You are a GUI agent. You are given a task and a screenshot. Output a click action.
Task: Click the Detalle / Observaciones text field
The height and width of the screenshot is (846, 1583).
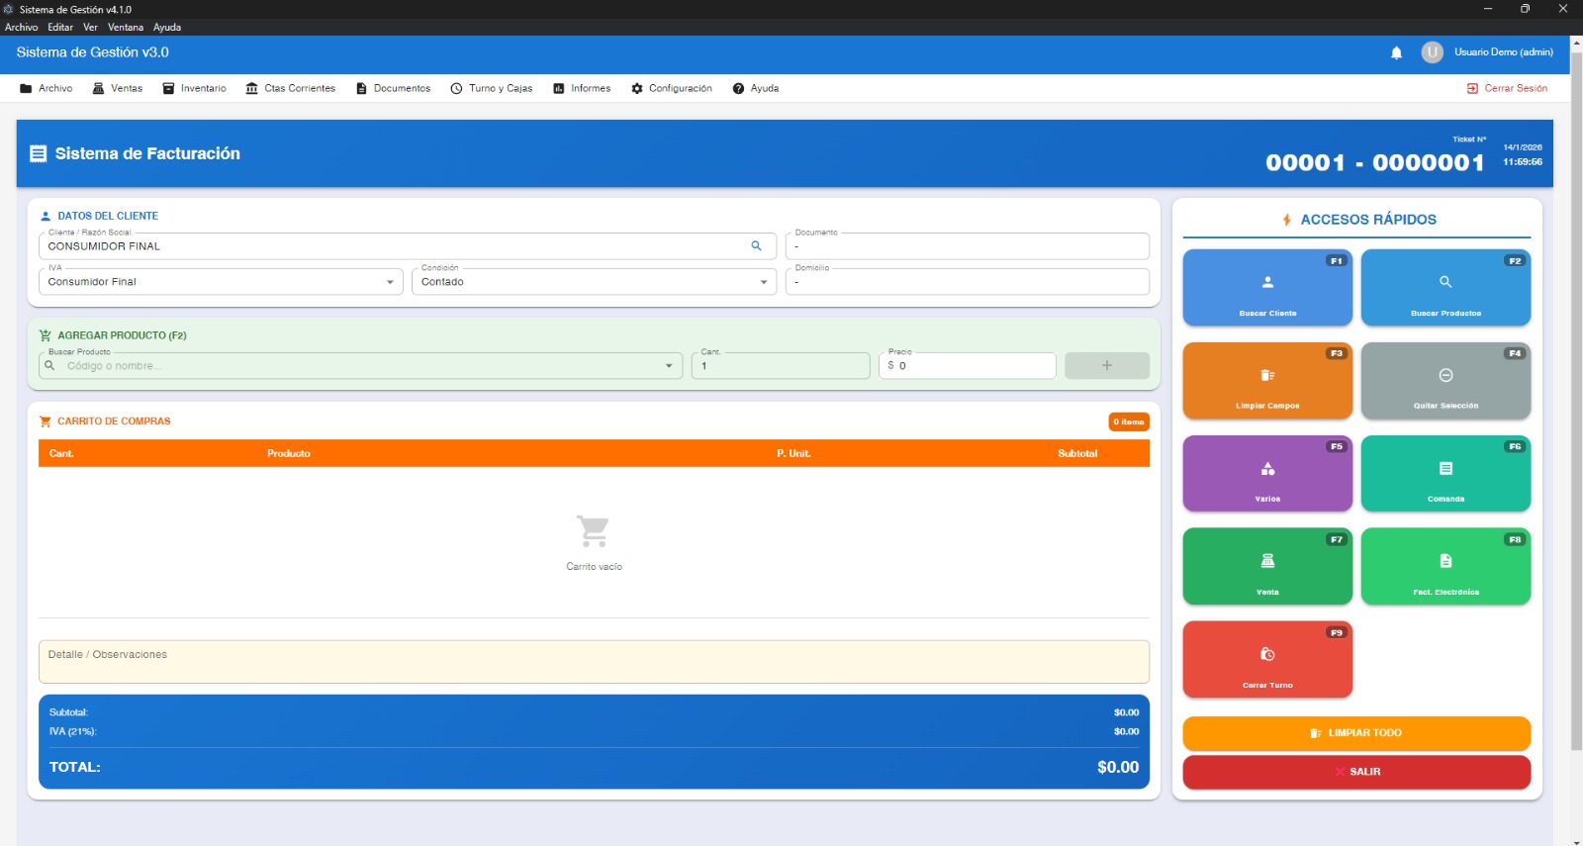click(594, 662)
